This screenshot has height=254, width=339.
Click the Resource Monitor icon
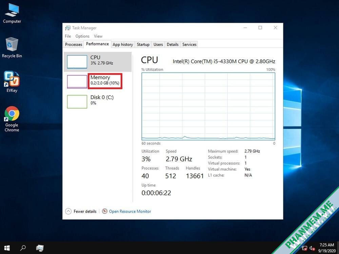tap(105, 211)
